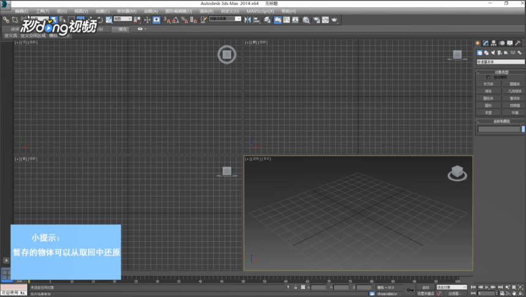
Task: Click the 圆柱体 cylinder button
Action: (x=489, y=99)
